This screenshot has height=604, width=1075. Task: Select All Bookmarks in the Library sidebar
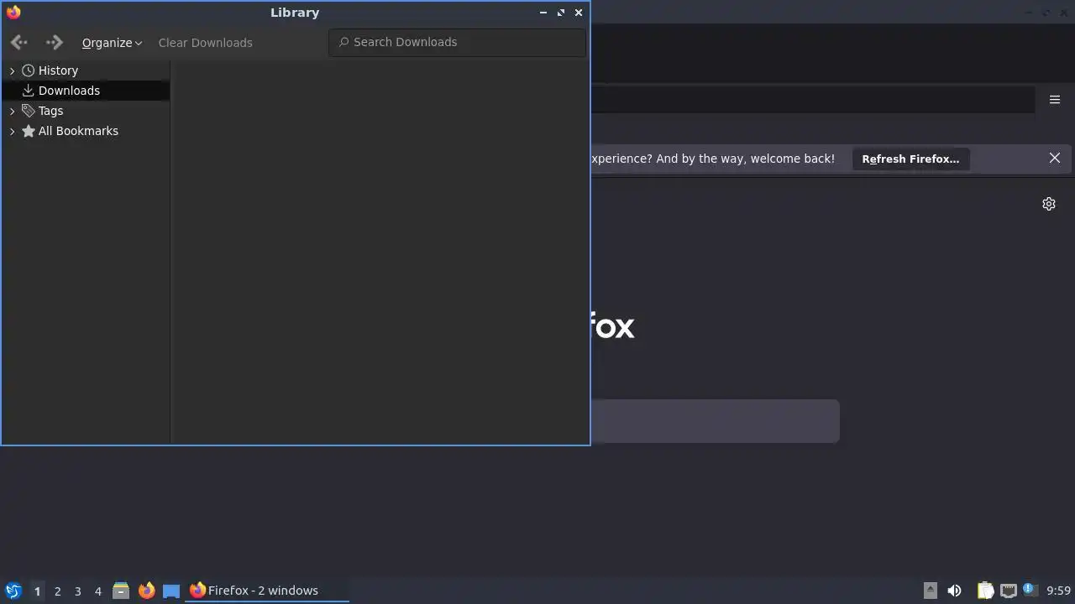point(86,131)
